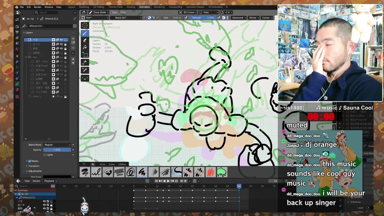Open the Black.007 material dropdown
This screenshot has height=216, width=384.
coord(126,18)
